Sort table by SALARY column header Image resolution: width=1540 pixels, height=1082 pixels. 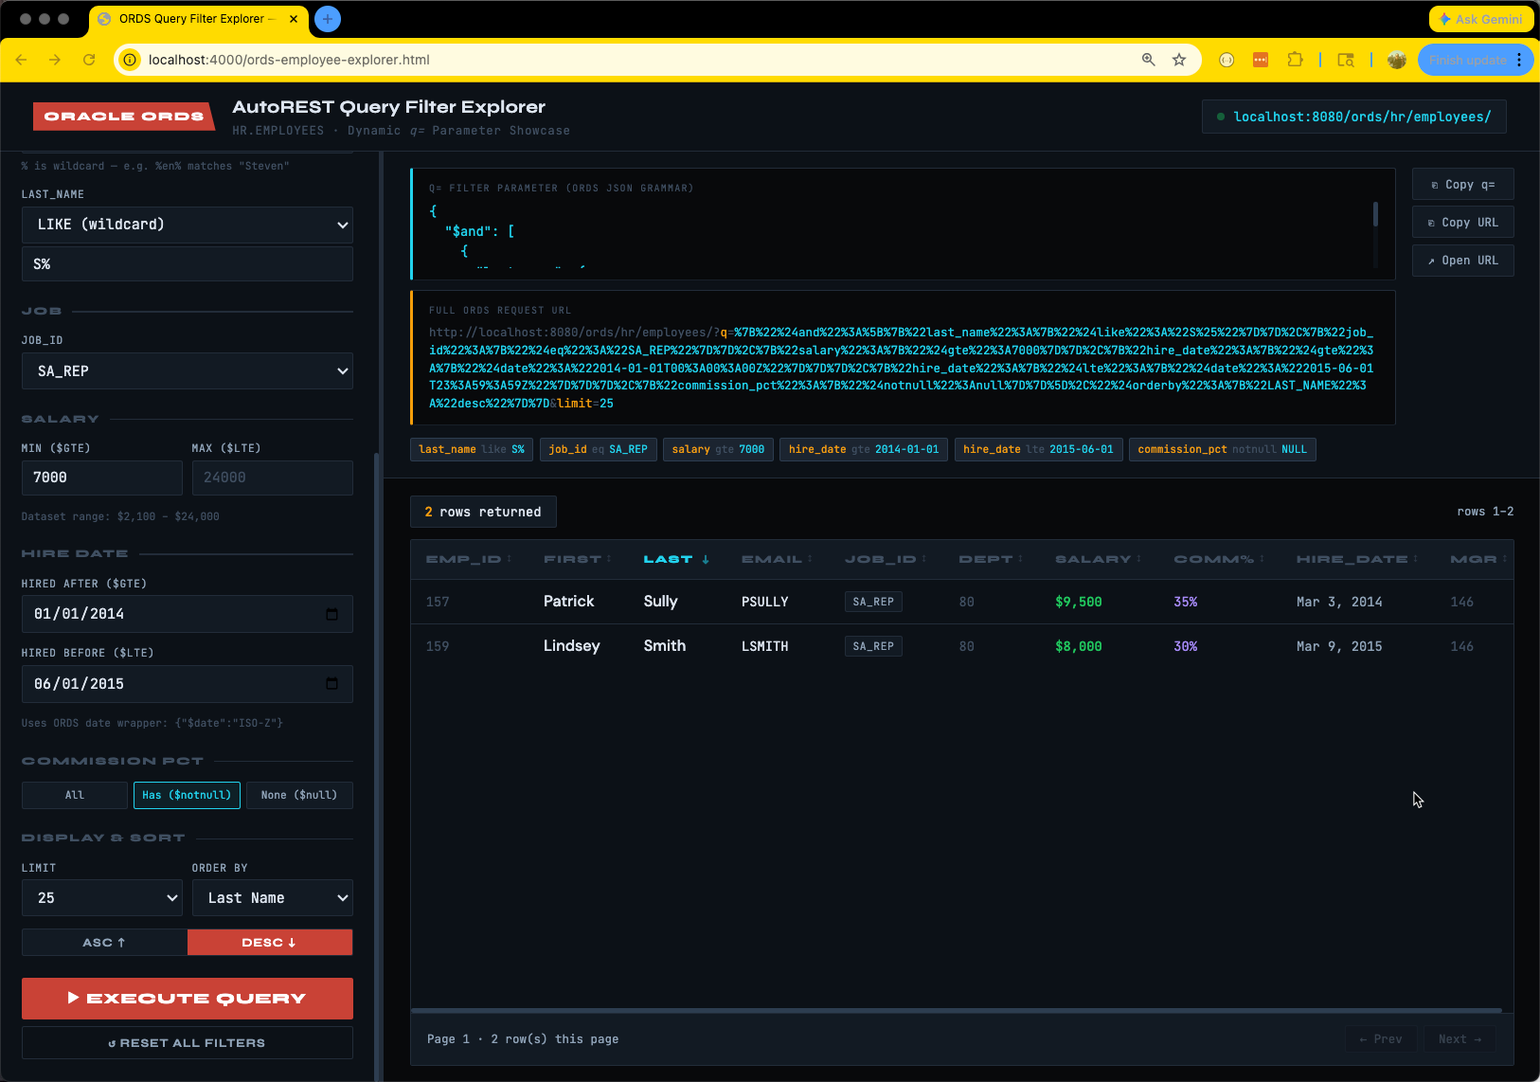coord(1096,560)
